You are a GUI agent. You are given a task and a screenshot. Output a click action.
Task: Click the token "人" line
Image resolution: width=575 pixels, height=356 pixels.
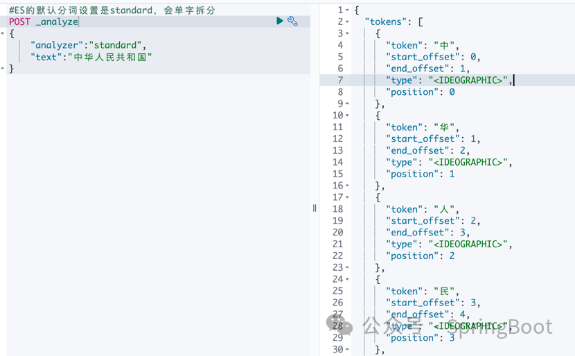(422, 209)
